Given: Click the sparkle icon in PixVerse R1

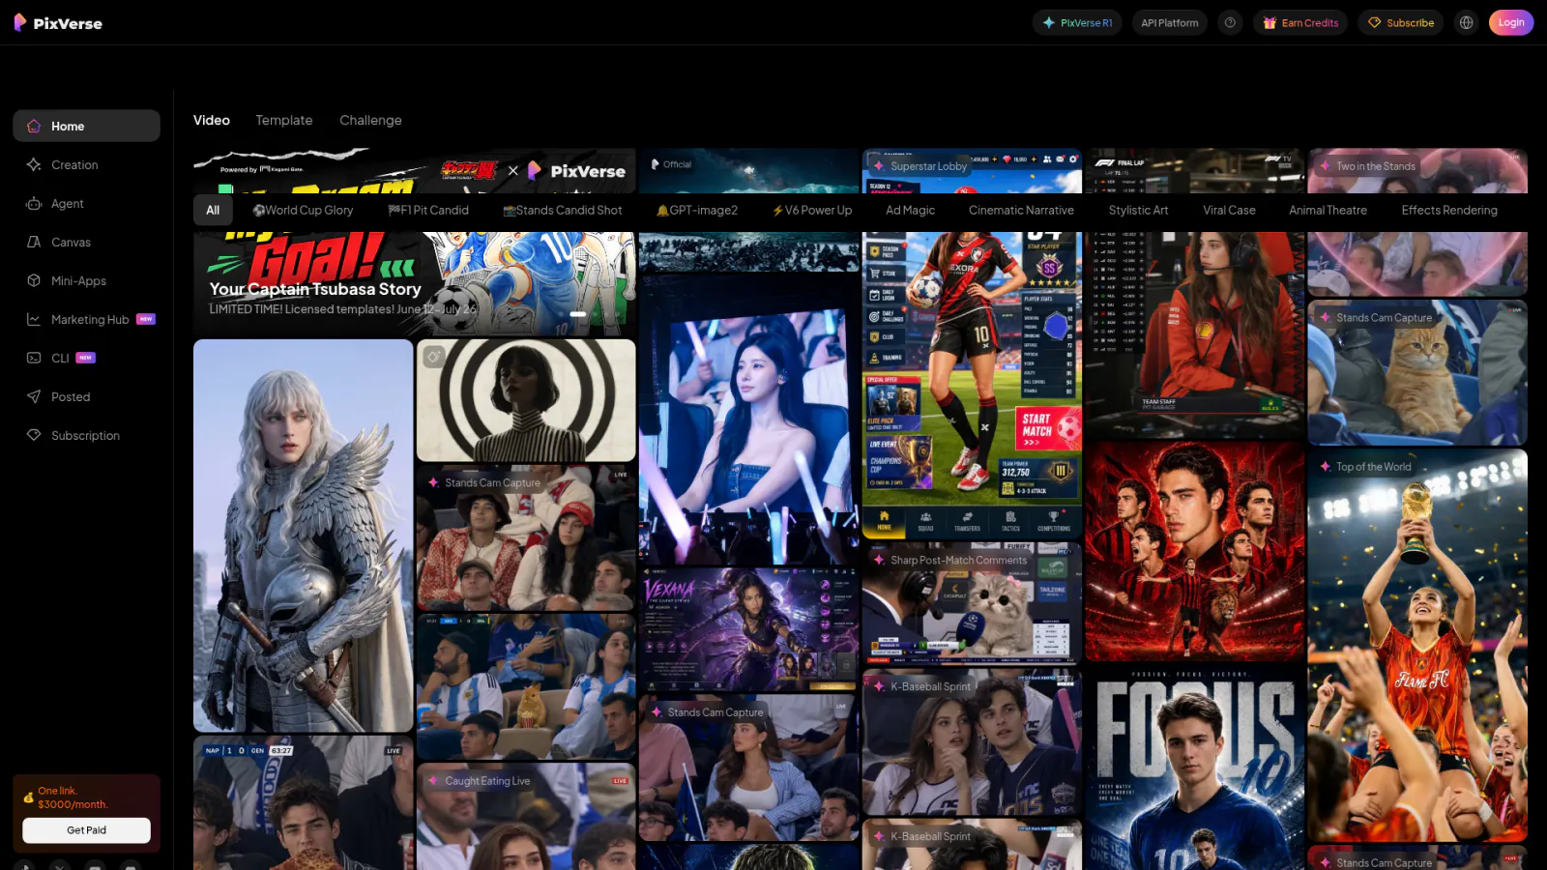Looking at the screenshot, I should pos(1048,22).
